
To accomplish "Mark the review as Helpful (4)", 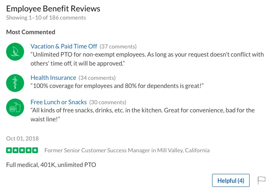I will (x=231, y=180).
